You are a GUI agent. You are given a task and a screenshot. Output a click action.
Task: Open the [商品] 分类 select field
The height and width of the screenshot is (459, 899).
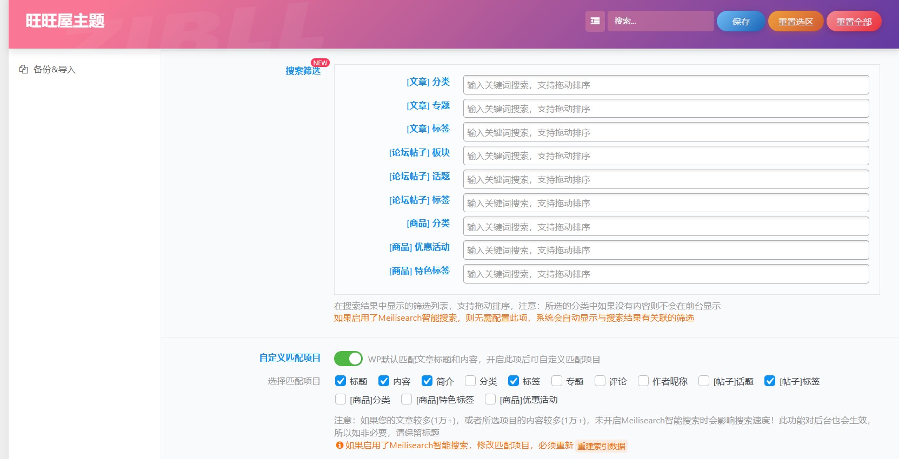666,226
